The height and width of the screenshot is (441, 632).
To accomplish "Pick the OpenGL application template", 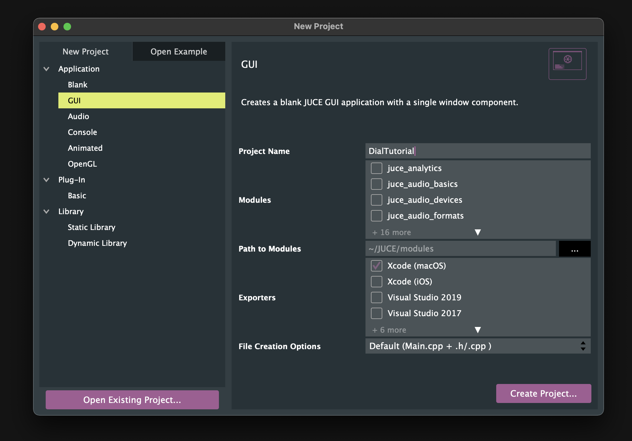I will (142, 164).
